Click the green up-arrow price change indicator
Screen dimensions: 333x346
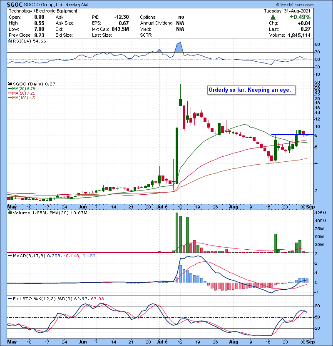coord(273,18)
